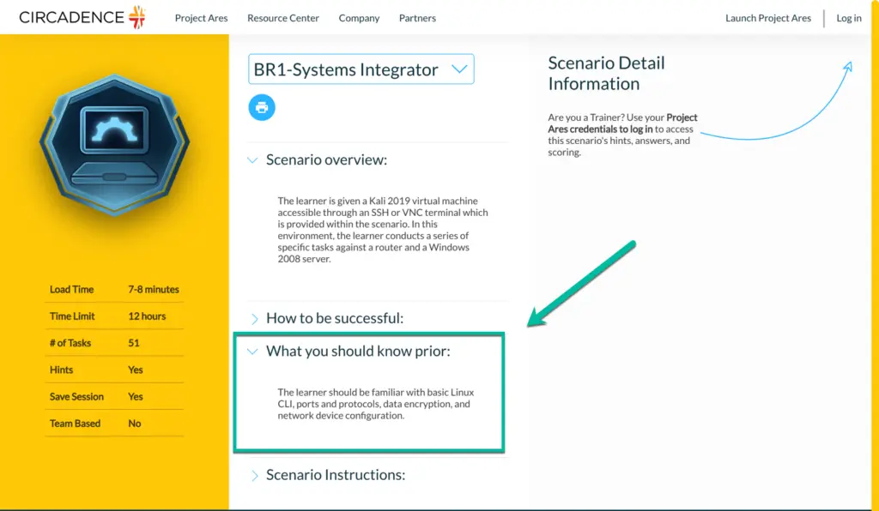879x511 pixels.
Task: Click the Team Based row label
Action: (x=76, y=424)
